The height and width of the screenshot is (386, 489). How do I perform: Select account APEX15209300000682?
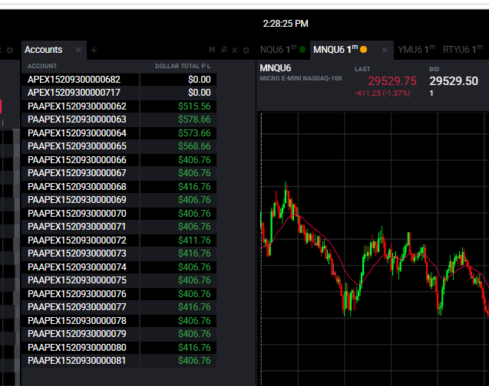point(74,80)
